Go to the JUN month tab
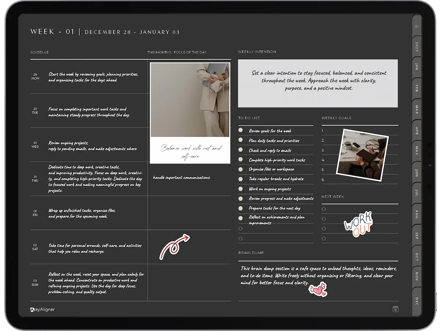Screen dimensions: 441x331 (x=417, y=172)
